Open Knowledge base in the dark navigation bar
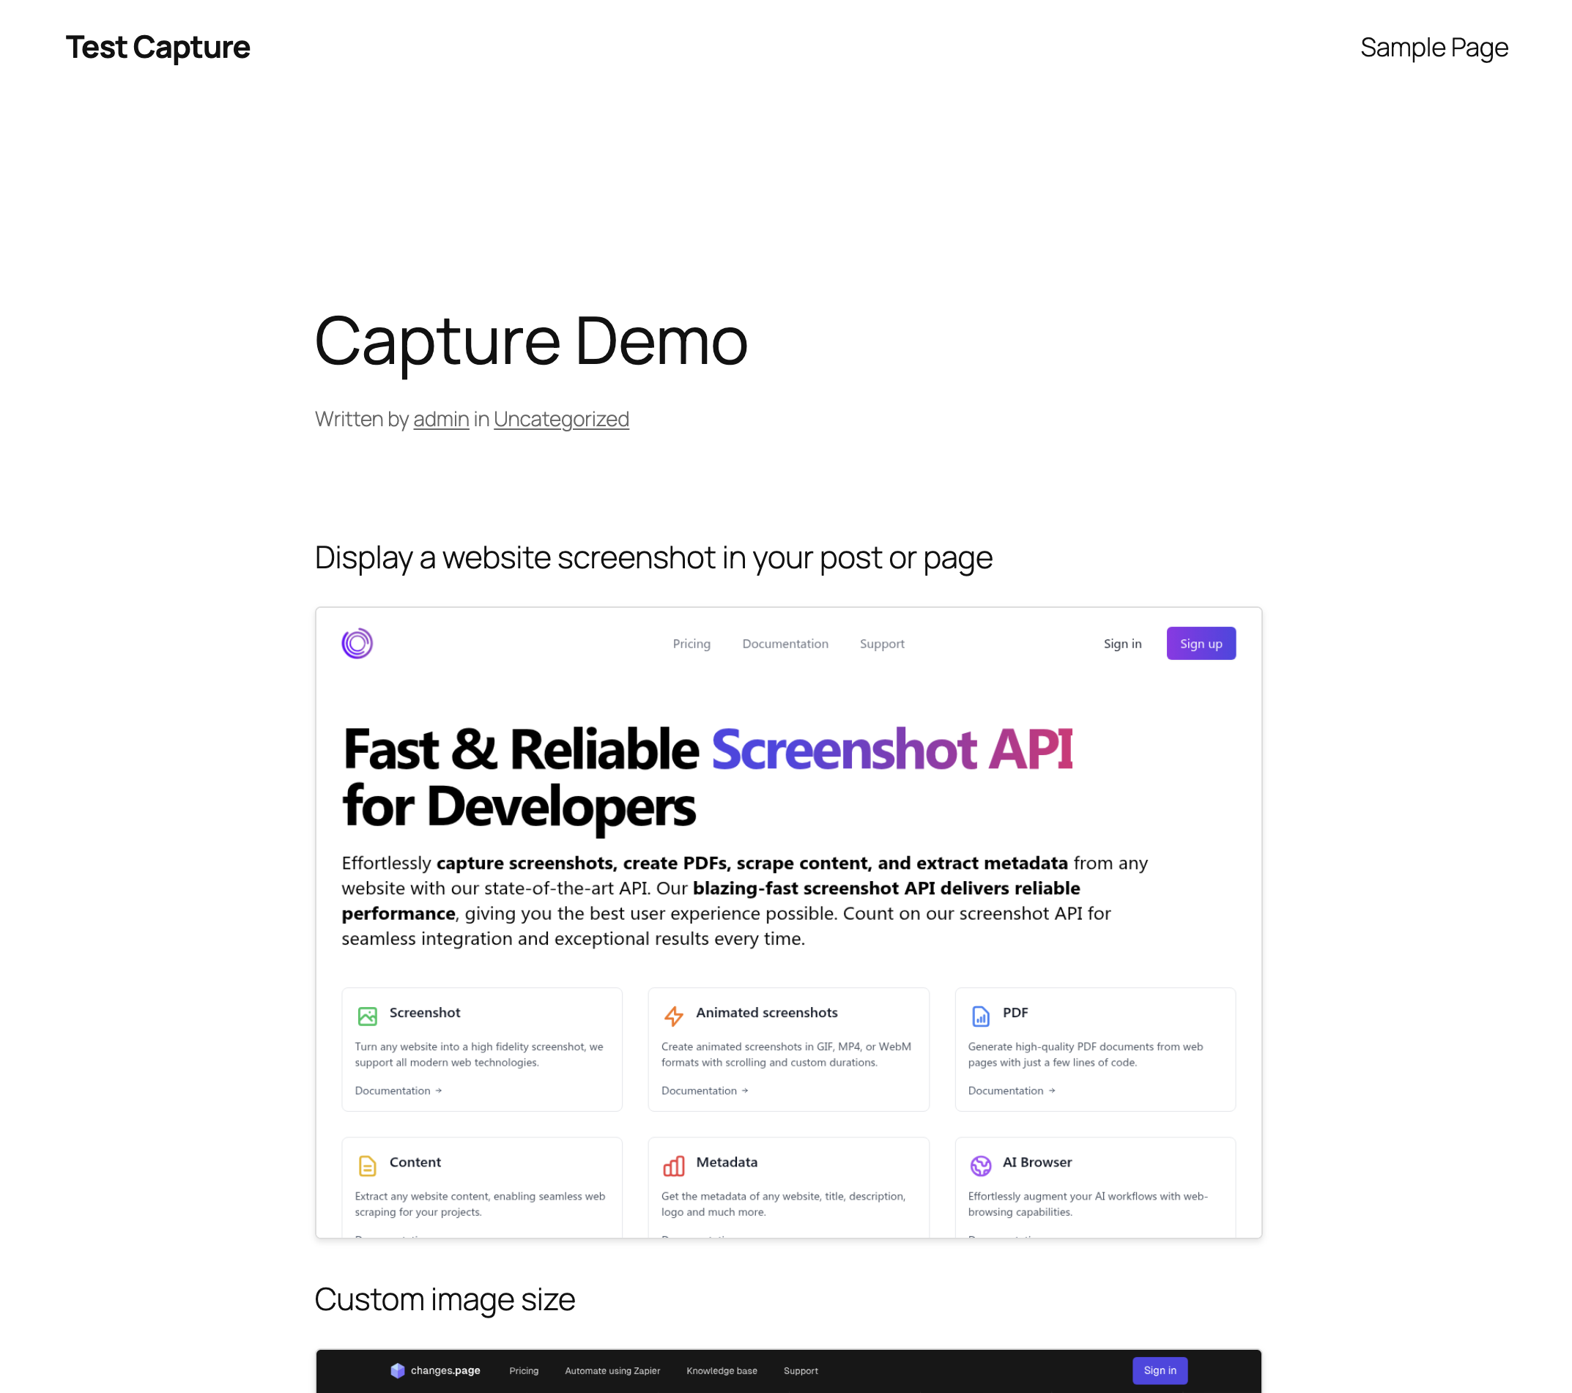This screenshot has height=1393, width=1572. click(722, 1371)
